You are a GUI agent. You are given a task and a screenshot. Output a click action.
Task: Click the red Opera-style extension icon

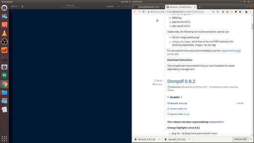227,12
